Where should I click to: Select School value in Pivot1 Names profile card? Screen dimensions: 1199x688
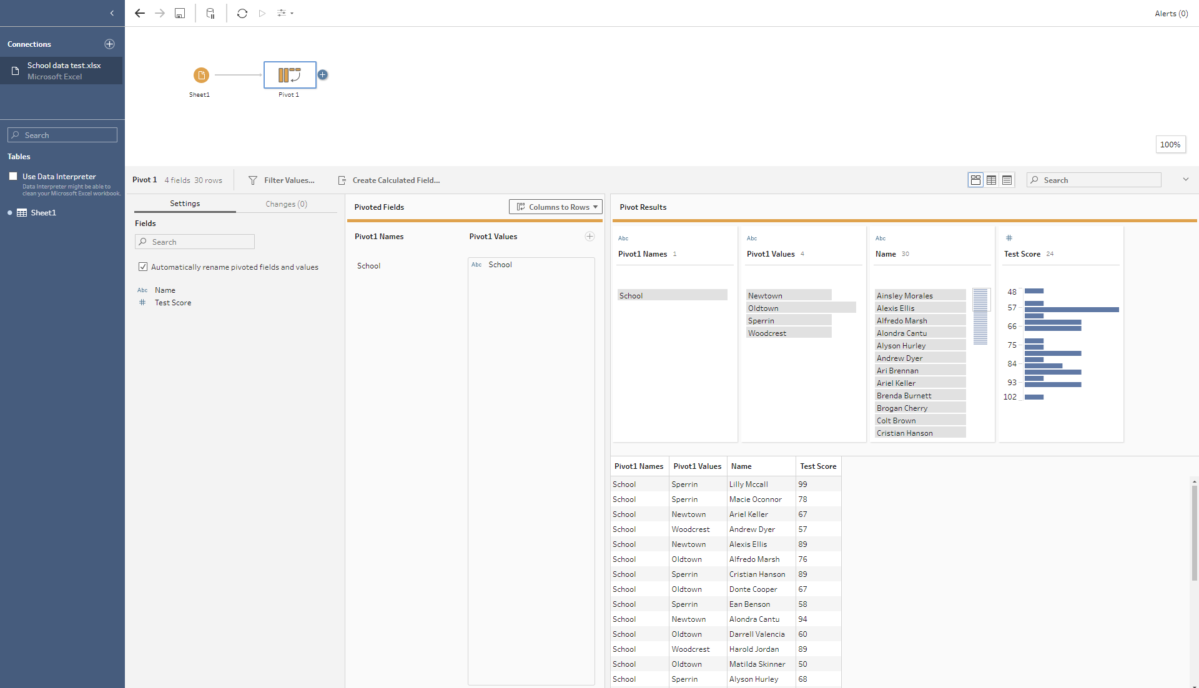(x=673, y=295)
